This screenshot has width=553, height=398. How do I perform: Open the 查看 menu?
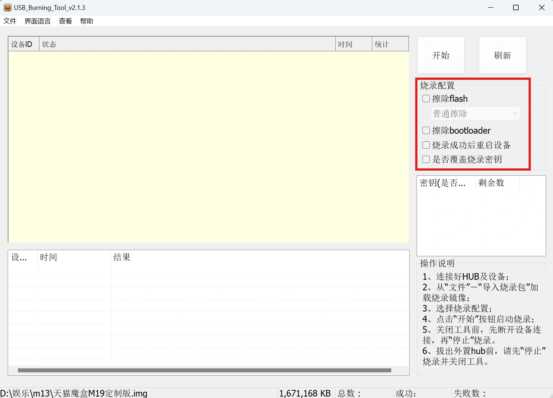(65, 21)
